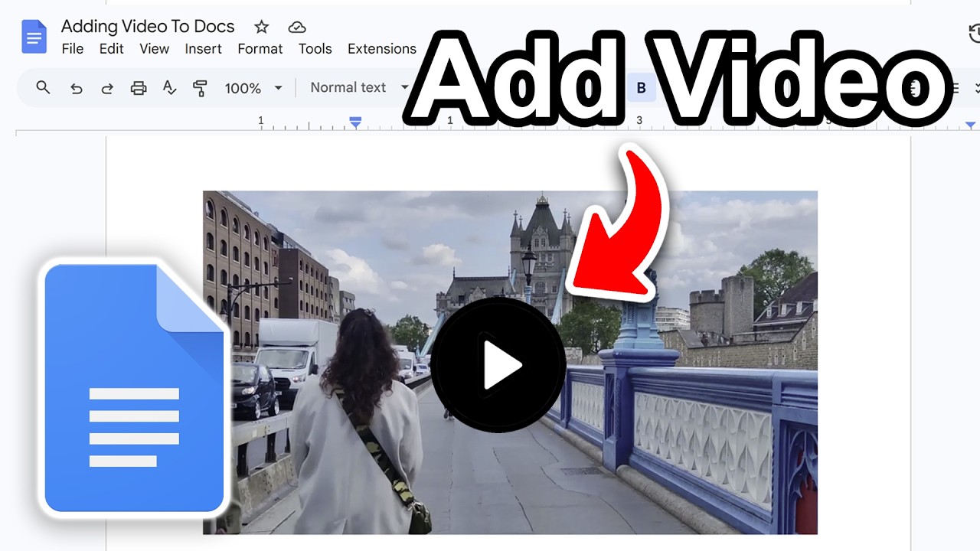Undo the last action
This screenshot has width=980, height=551.
coord(76,88)
